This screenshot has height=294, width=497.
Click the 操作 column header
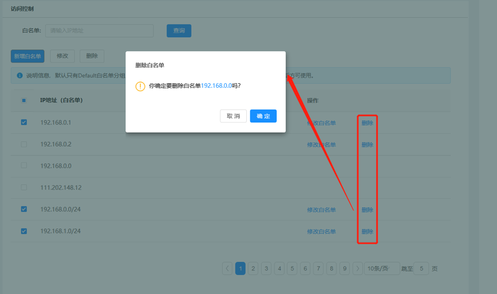(x=312, y=100)
